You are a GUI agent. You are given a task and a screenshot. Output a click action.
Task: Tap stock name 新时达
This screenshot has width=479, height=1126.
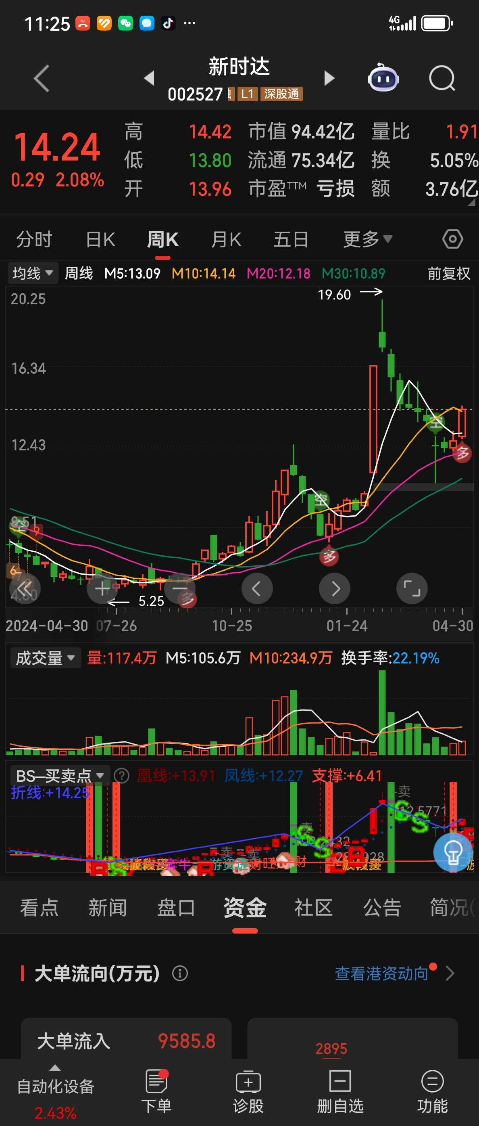(239, 67)
